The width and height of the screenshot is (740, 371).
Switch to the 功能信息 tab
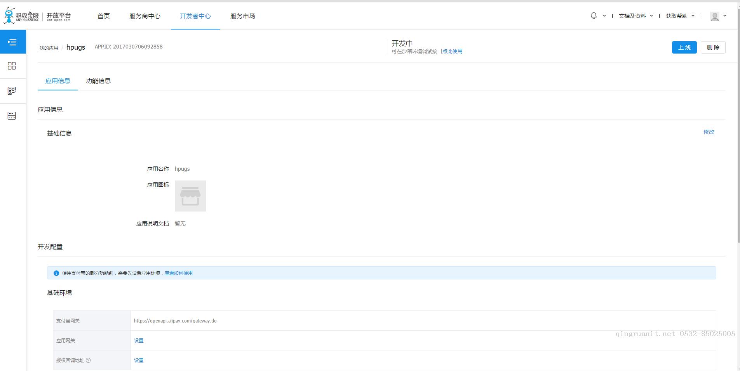pos(98,81)
